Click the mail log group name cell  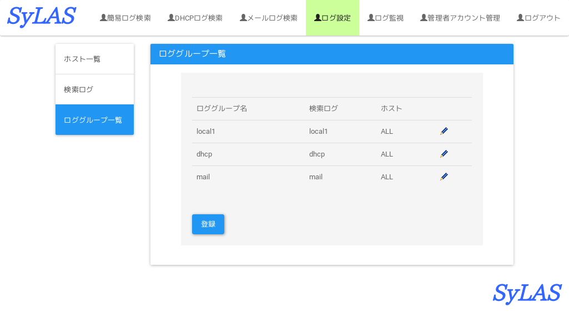pyautogui.click(x=203, y=177)
